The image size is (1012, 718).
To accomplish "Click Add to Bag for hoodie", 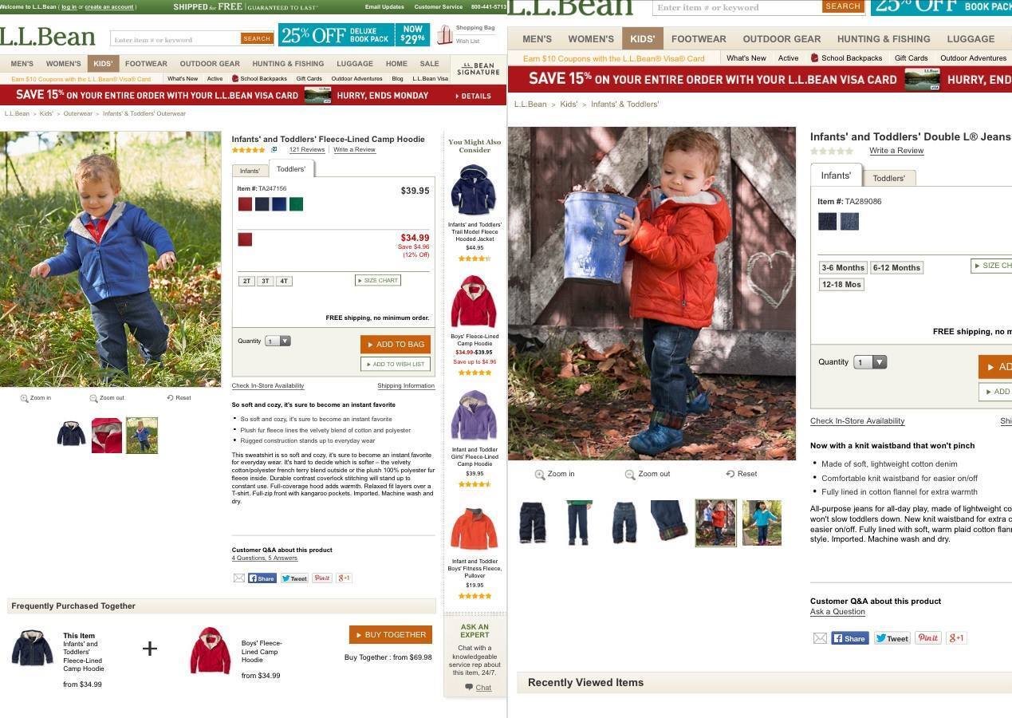I will tap(396, 345).
